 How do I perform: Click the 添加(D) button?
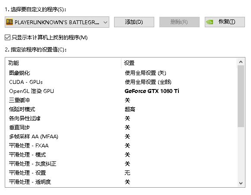click(x=134, y=22)
